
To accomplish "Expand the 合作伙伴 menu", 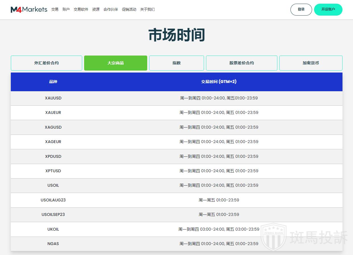I will click(111, 9).
